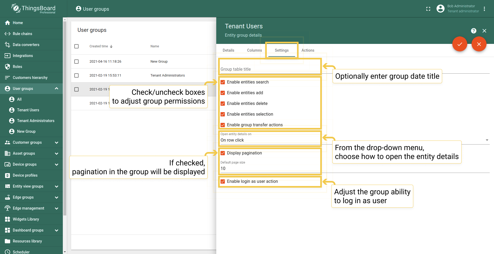This screenshot has width=494, height=254.
Task: Sort by Created time column header
Action: 101,46
